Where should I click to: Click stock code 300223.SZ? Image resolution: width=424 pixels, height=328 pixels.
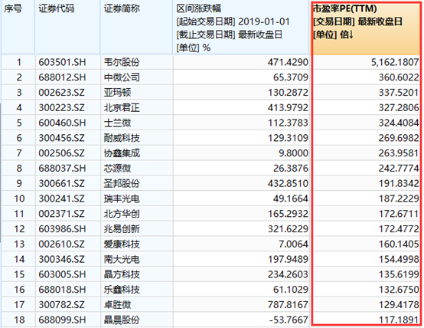[62, 108]
